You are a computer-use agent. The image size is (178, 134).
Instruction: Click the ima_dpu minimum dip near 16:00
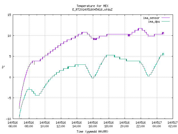point(93,78)
